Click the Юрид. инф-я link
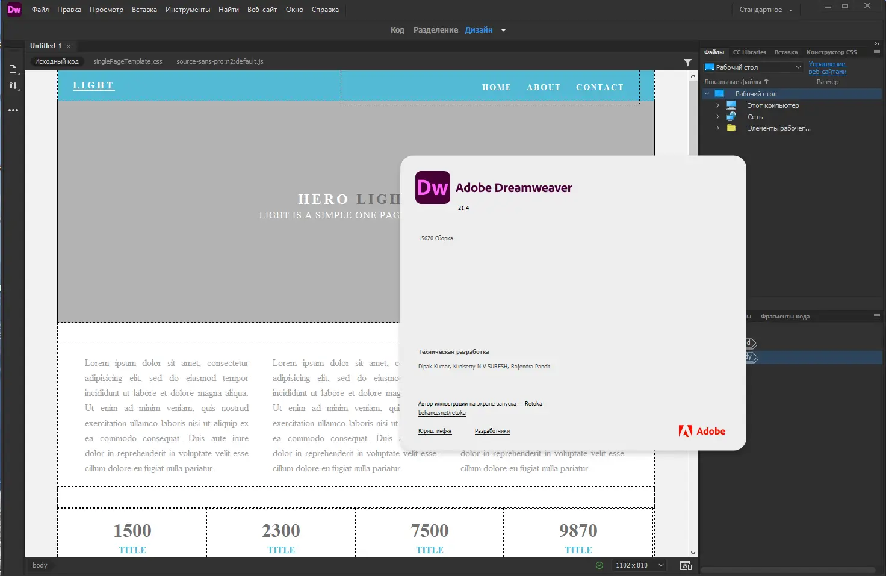886x576 pixels. [x=435, y=431]
